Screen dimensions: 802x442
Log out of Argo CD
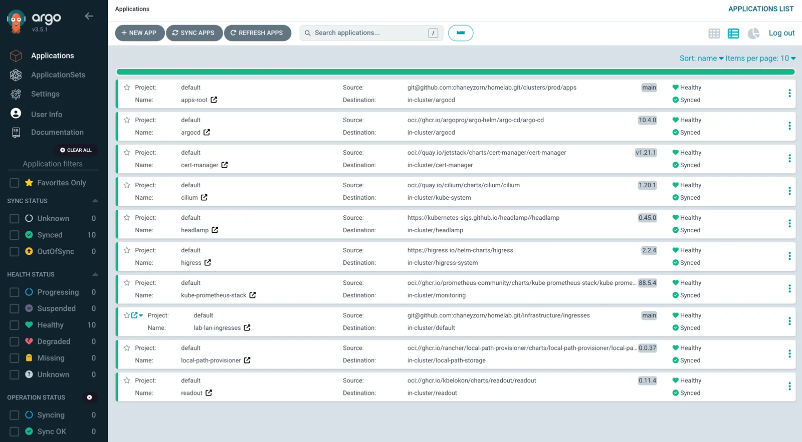781,33
